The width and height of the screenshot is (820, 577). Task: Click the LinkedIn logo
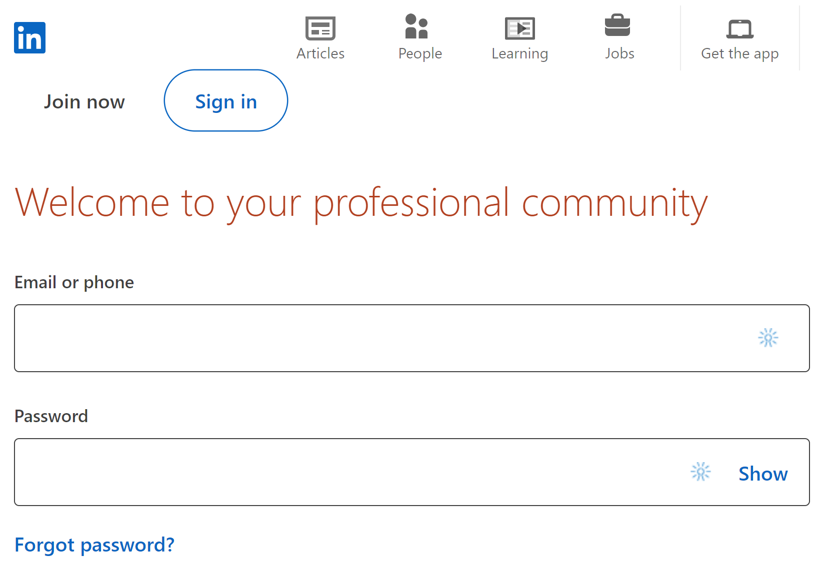click(29, 37)
